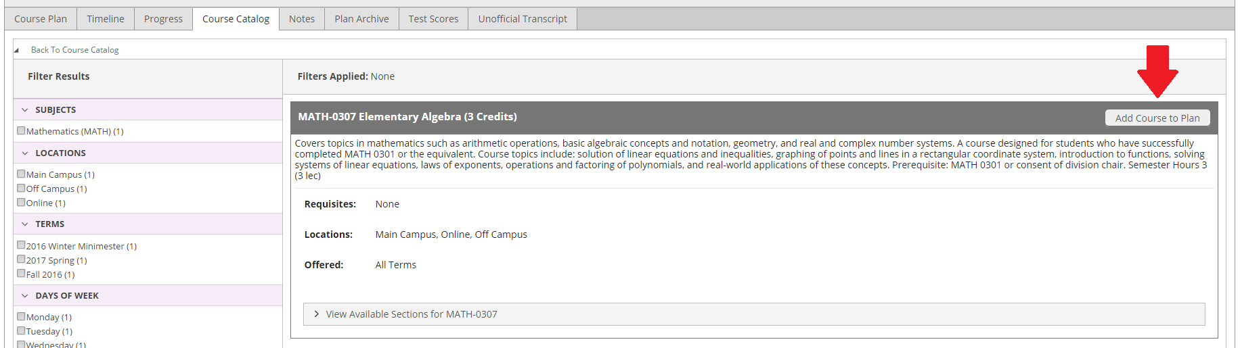This screenshot has height=348, width=1240.
Task: Select the 2017 Spring term checkbox
Action: pyautogui.click(x=21, y=259)
